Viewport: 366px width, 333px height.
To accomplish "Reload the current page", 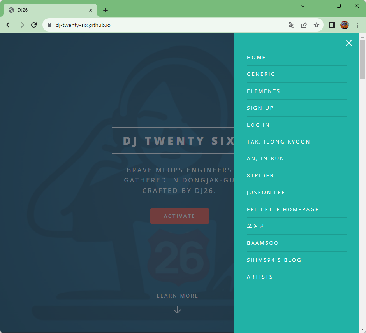I will (34, 25).
